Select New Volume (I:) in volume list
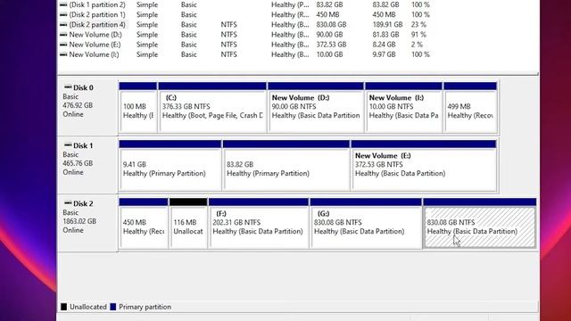The width and height of the screenshot is (571, 321). (x=94, y=54)
